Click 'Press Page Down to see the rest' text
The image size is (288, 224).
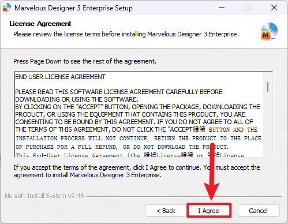[x=85, y=61]
